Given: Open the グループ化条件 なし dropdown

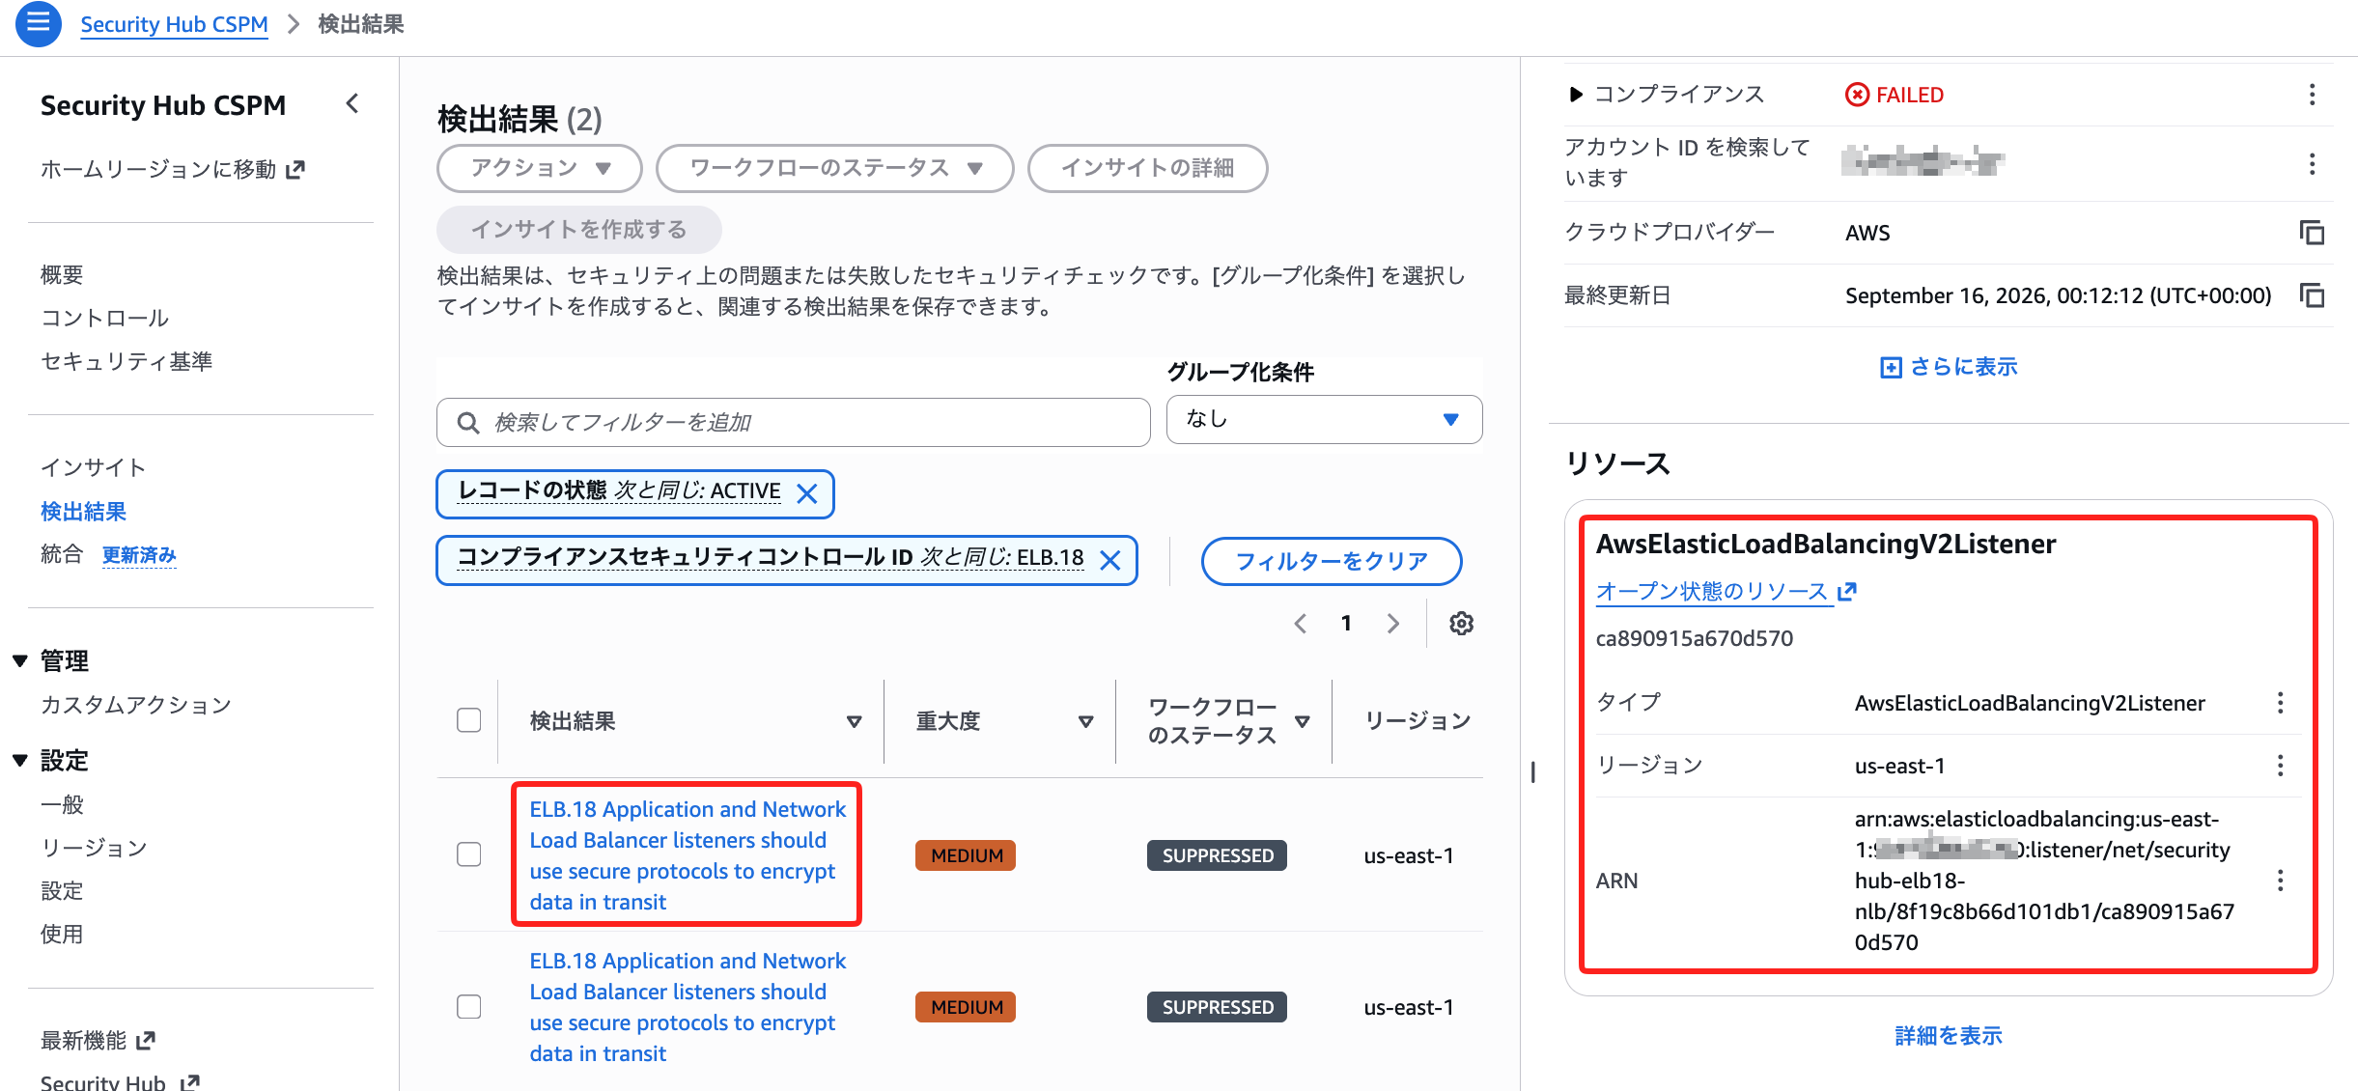Looking at the screenshot, I should click(x=1324, y=419).
